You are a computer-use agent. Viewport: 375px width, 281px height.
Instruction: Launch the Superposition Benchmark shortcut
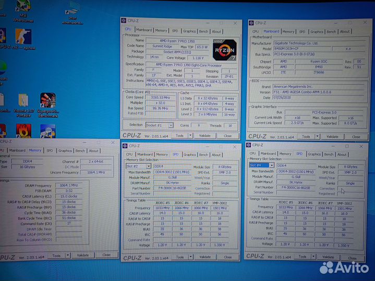point(48,101)
